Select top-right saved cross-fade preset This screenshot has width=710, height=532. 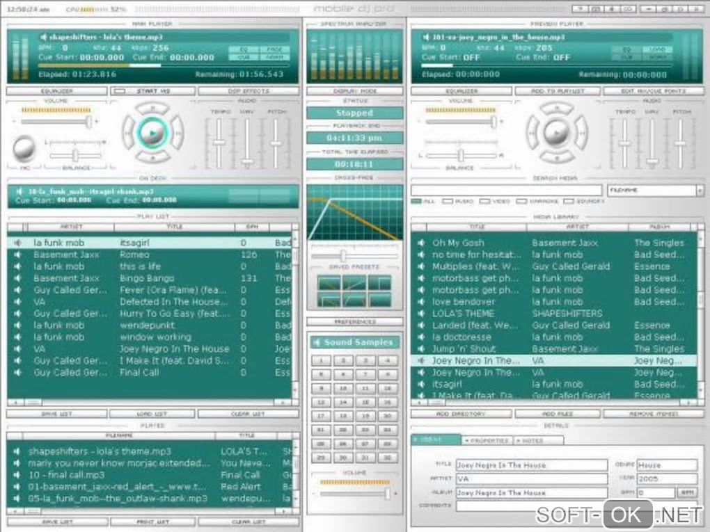click(x=379, y=283)
